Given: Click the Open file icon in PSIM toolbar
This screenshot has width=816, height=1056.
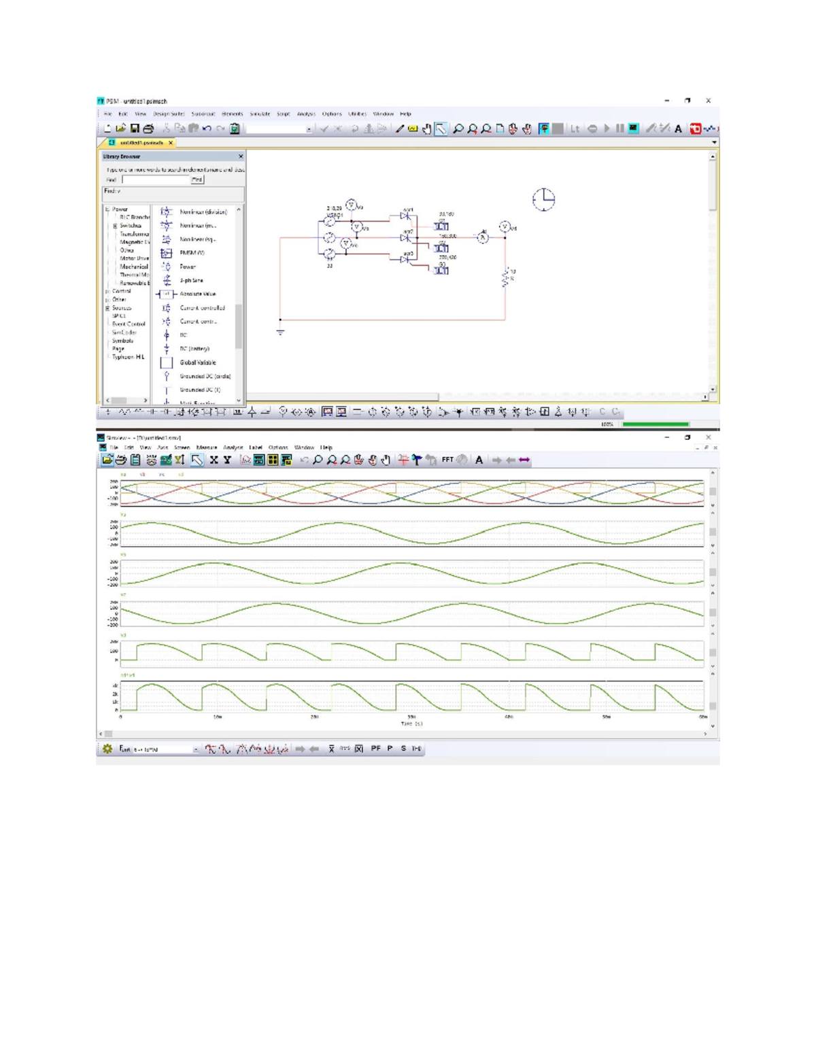Looking at the screenshot, I should [x=121, y=129].
